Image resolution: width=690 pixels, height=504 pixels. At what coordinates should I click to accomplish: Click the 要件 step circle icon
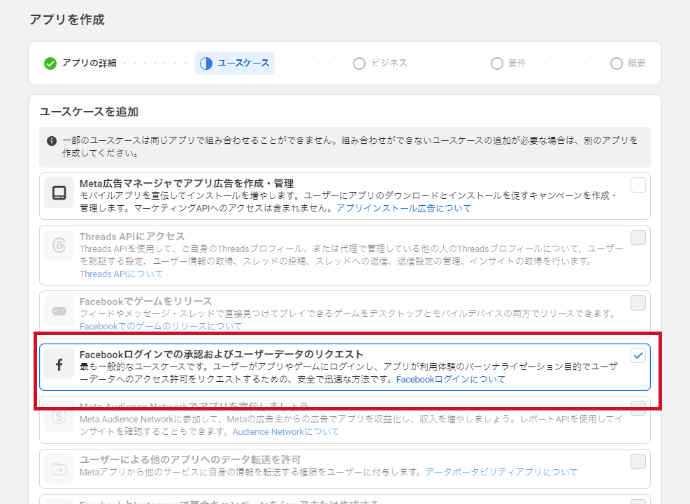click(x=497, y=64)
